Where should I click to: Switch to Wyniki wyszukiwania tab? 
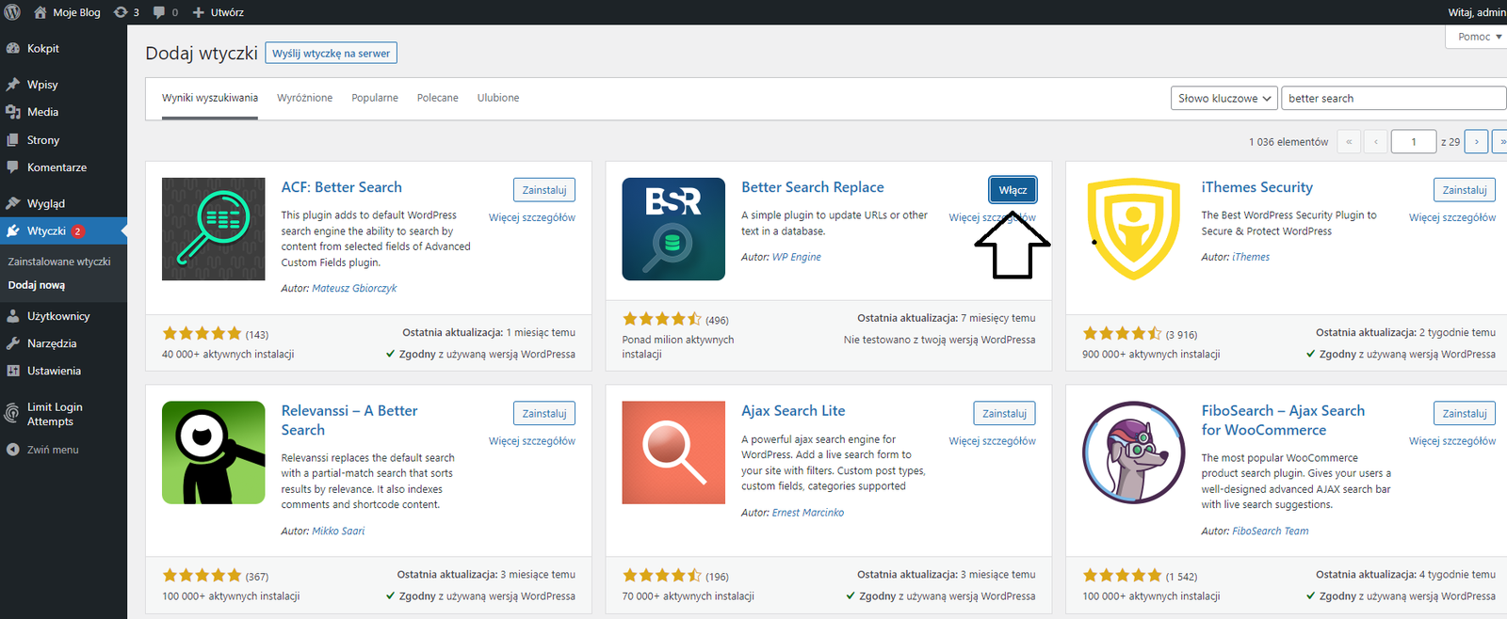(x=209, y=98)
